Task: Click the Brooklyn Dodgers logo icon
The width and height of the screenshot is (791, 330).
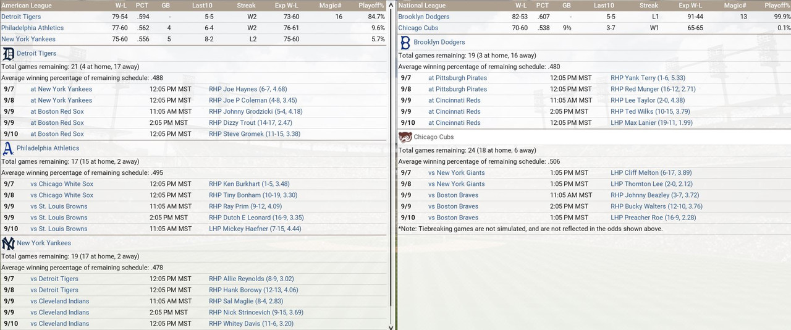Action: click(x=405, y=43)
